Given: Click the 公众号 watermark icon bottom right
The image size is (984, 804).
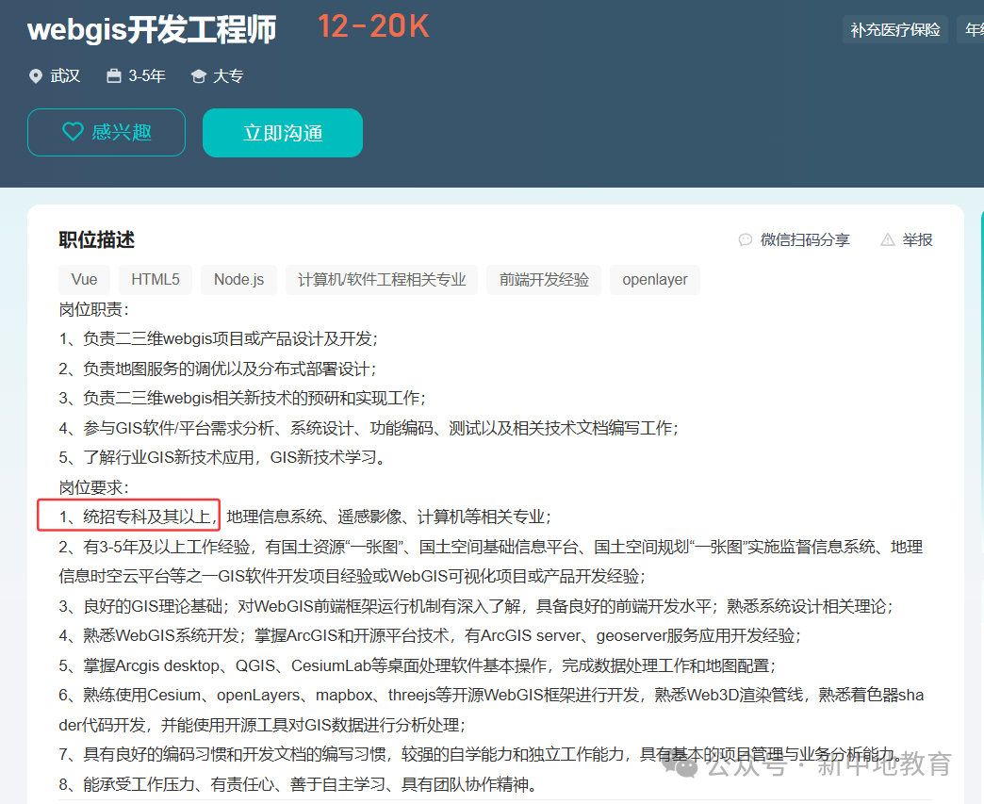Looking at the screenshot, I should click(x=681, y=768).
